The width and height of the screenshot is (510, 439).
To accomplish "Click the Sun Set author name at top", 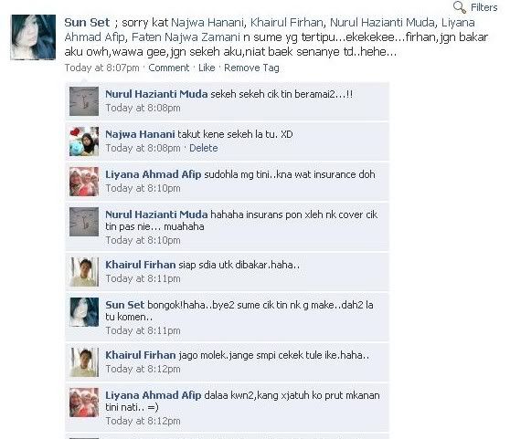I will (x=87, y=23).
